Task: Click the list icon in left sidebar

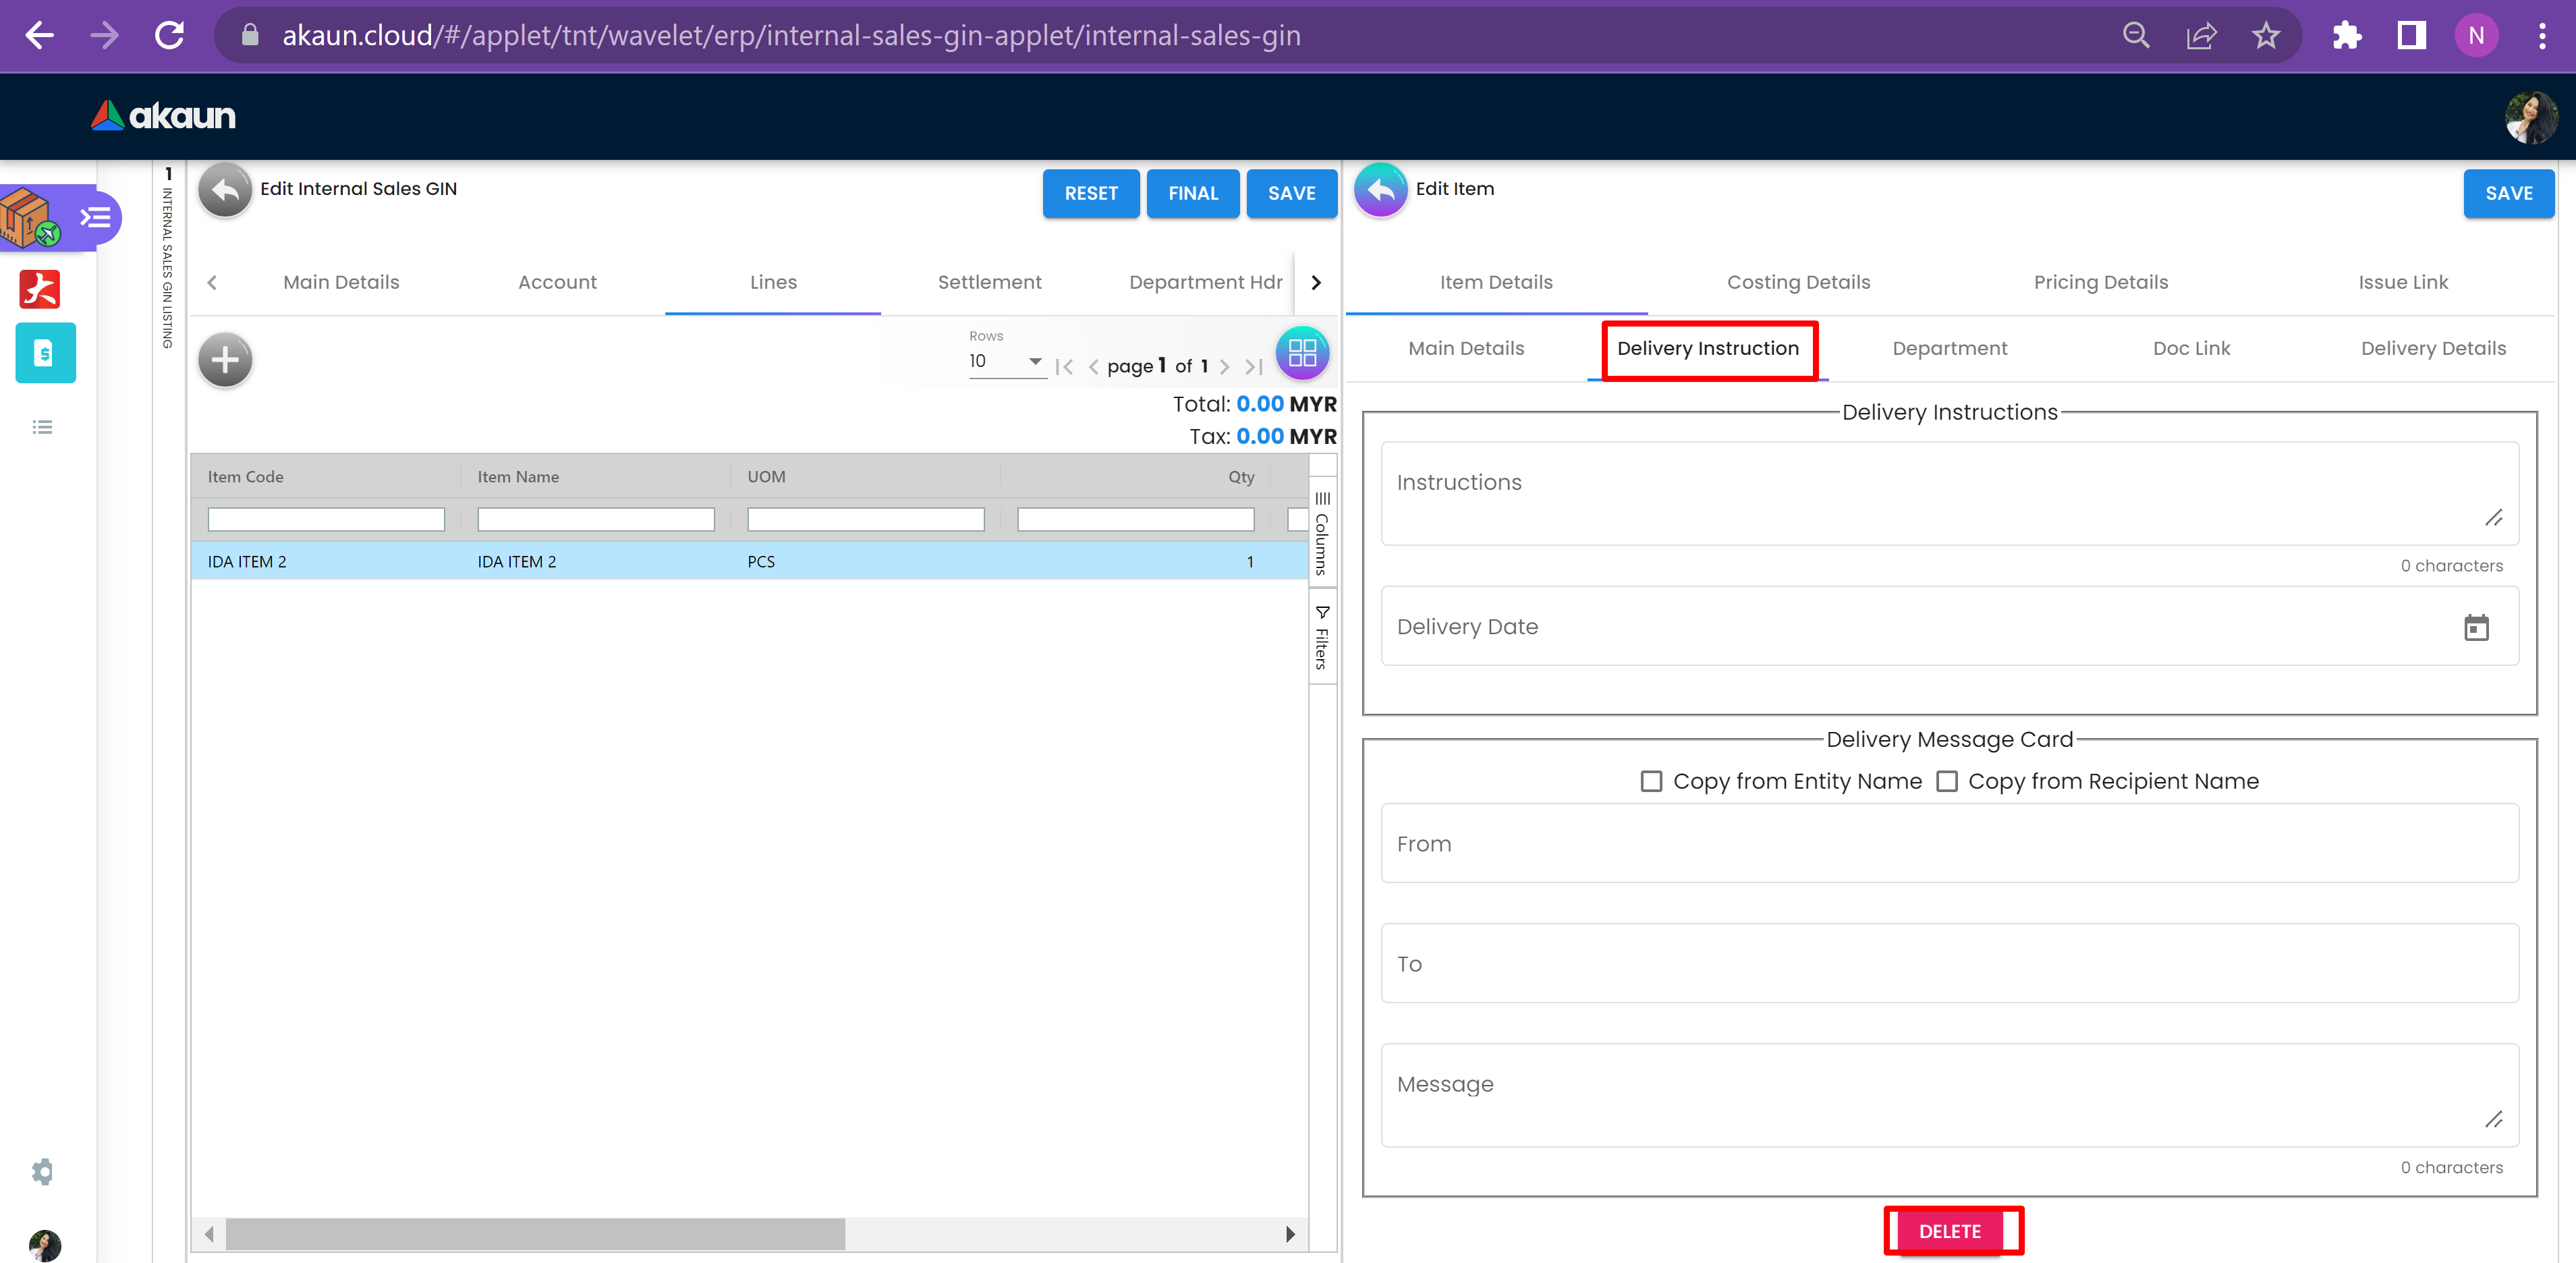Action: (x=42, y=427)
